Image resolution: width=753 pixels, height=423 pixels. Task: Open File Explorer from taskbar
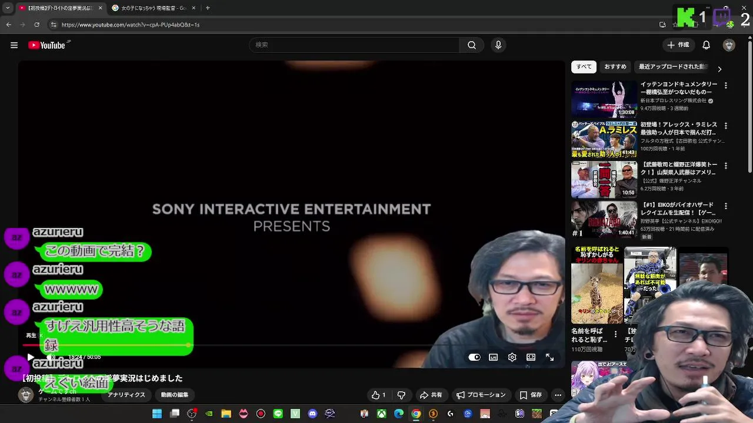226,414
